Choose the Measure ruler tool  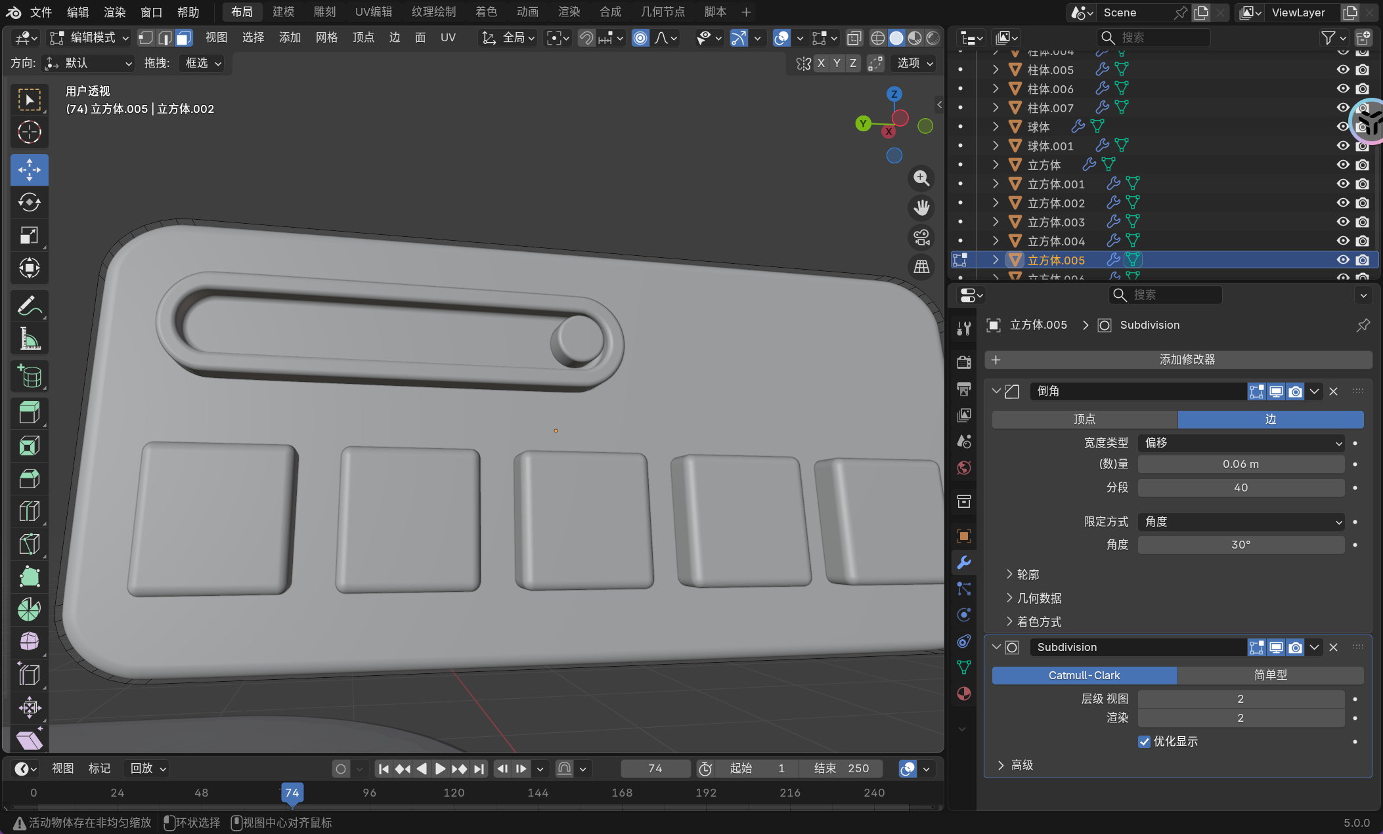(x=29, y=339)
